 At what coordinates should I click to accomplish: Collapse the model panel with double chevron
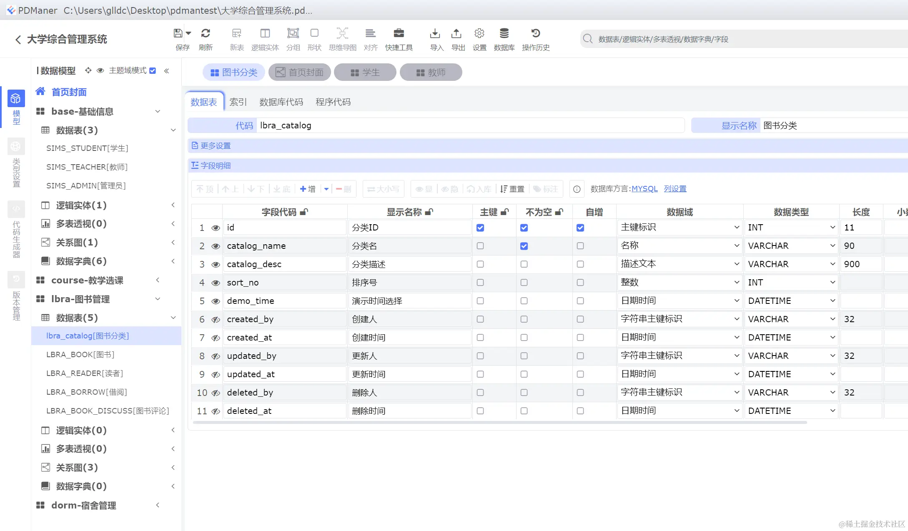[x=166, y=71]
